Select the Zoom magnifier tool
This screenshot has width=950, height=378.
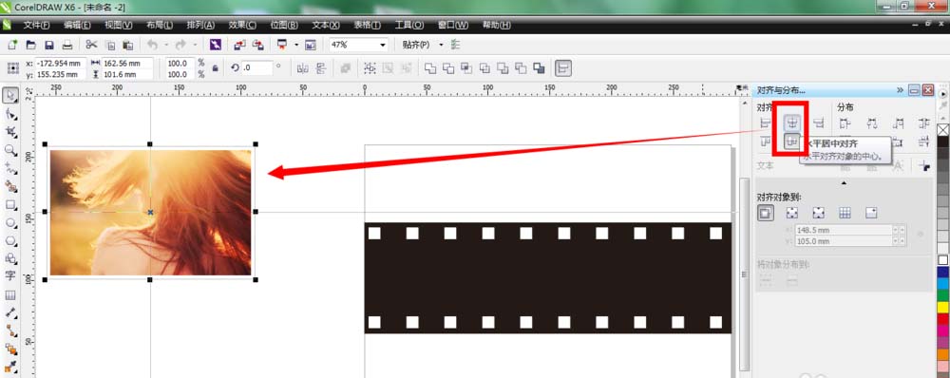10,150
